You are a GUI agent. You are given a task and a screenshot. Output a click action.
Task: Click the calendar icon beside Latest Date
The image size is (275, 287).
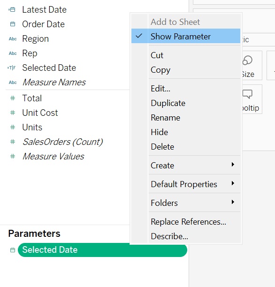(12, 9)
